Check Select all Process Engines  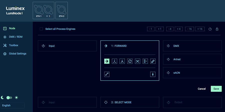(x=41, y=29)
